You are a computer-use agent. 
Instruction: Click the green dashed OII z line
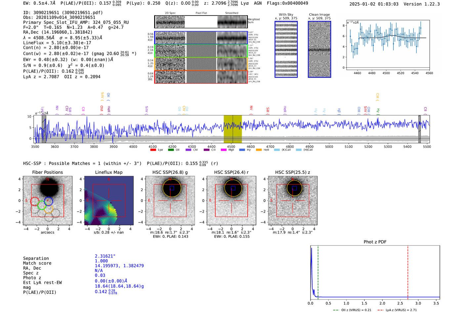click(318, 272)
